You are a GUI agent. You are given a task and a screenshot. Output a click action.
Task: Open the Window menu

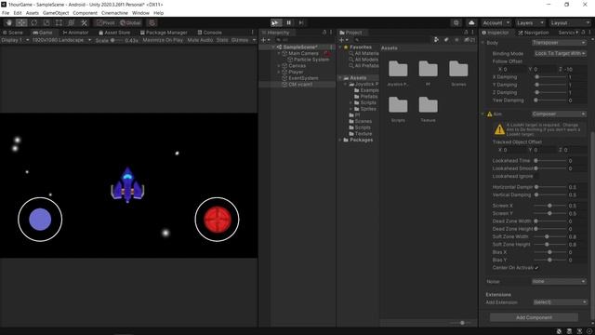click(x=140, y=13)
